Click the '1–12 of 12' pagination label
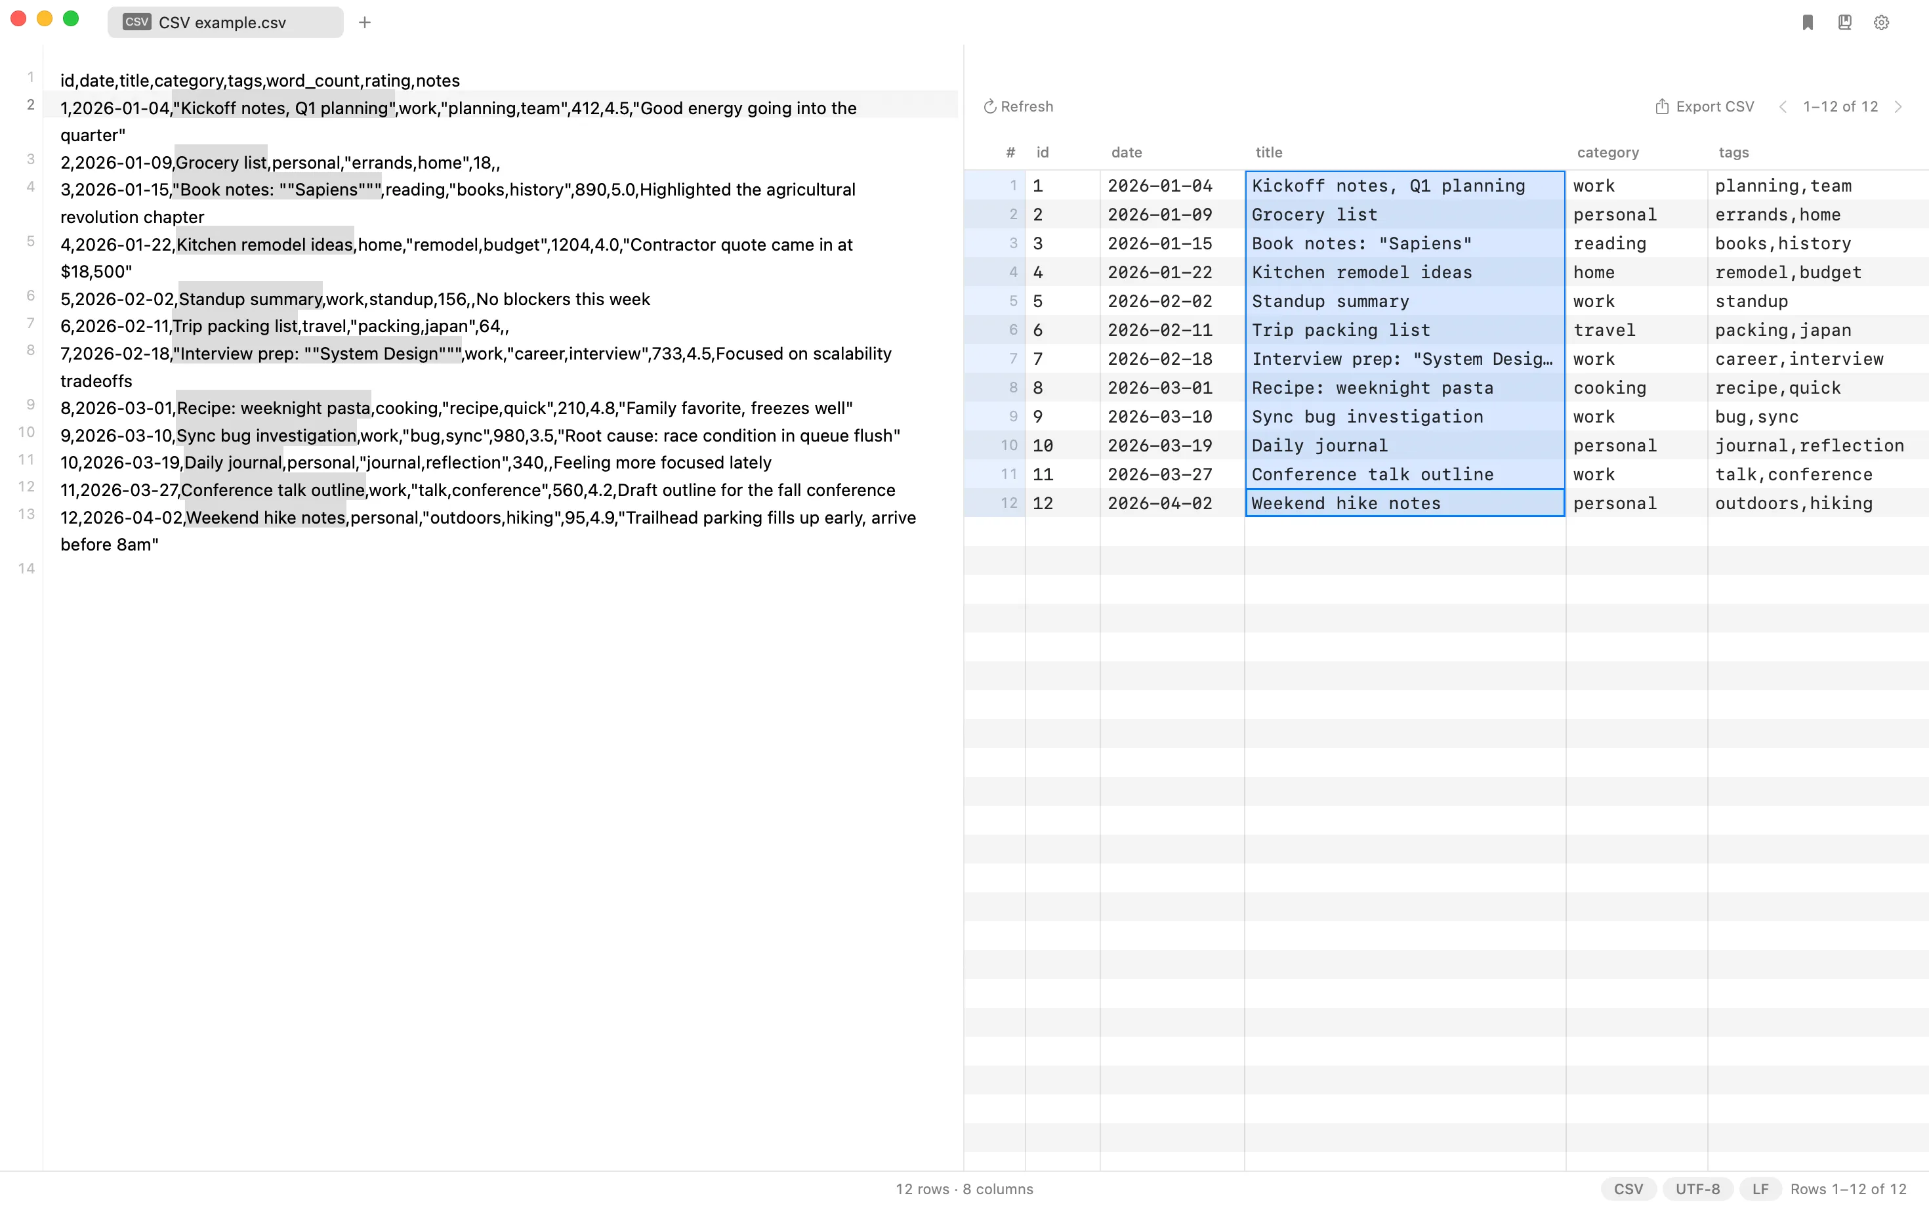Screen dimensions: 1929x1206 point(1840,106)
